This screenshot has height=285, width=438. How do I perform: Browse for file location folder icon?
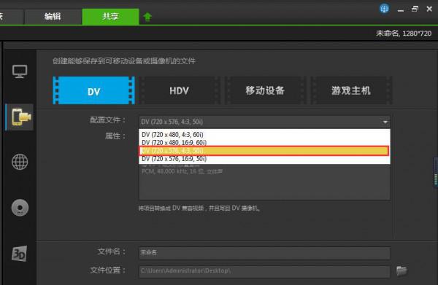401,270
